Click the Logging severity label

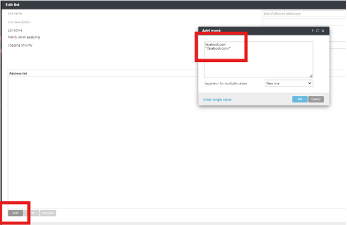pyautogui.click(x=20, y=45)
